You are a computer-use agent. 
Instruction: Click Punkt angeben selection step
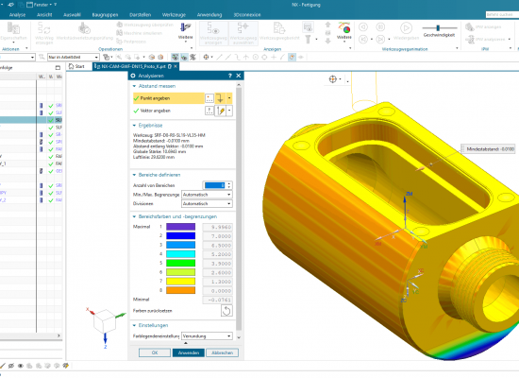[169, 98]
